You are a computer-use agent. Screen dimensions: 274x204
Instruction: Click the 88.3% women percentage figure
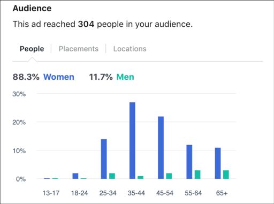pos(26,77)
